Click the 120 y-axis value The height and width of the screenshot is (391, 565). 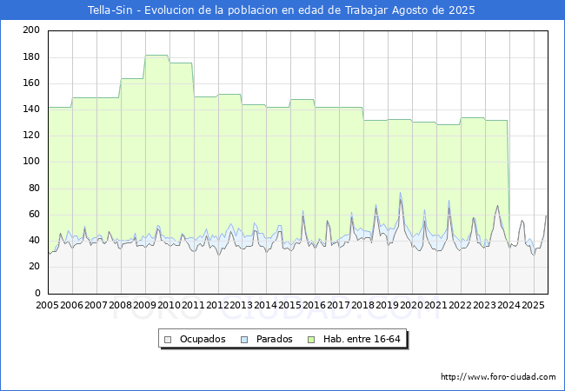coord(31,135)
